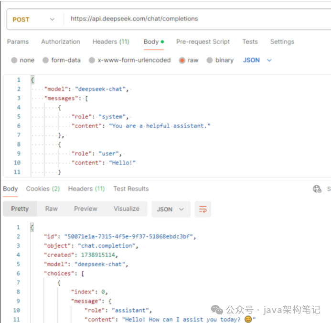The image size is (331, 323).
Task: Click the "message" key in response
Action: pyautogui.click(x=86, y=301)
